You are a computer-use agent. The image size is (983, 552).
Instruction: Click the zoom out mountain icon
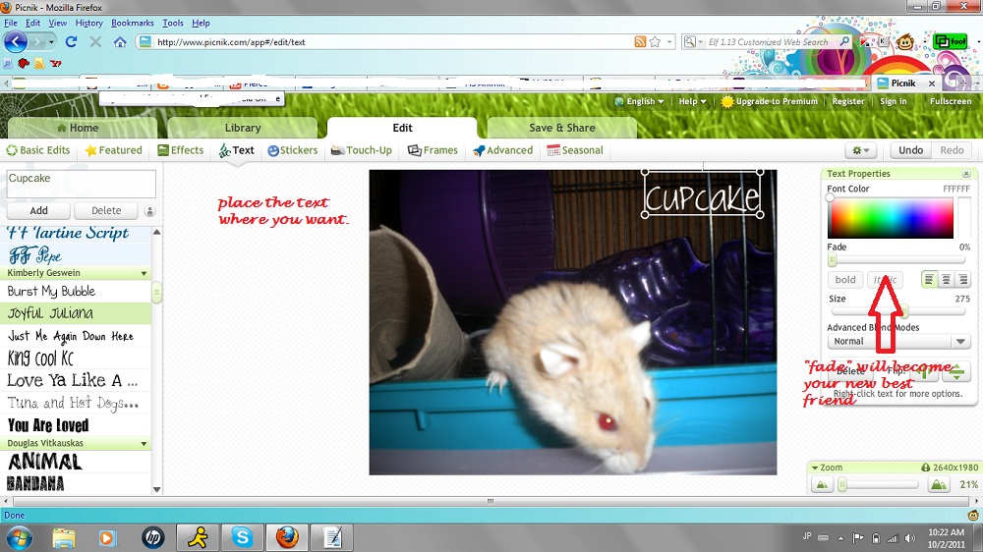click(x=822, y=484)
